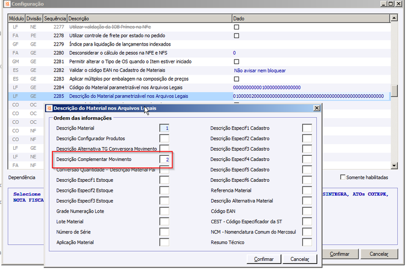Image resolution: width=406 pixels, height=270 pixels.
Task: Click the Descrição Material order field
Action: click(x=164, y=128)
